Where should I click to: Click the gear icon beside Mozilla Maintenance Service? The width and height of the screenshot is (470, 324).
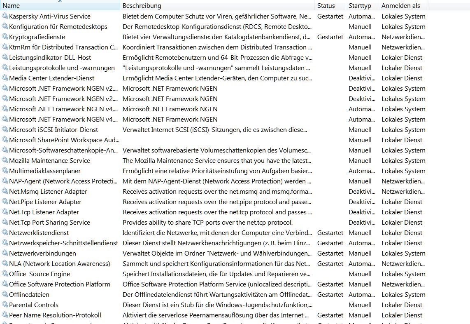point(5,160)
